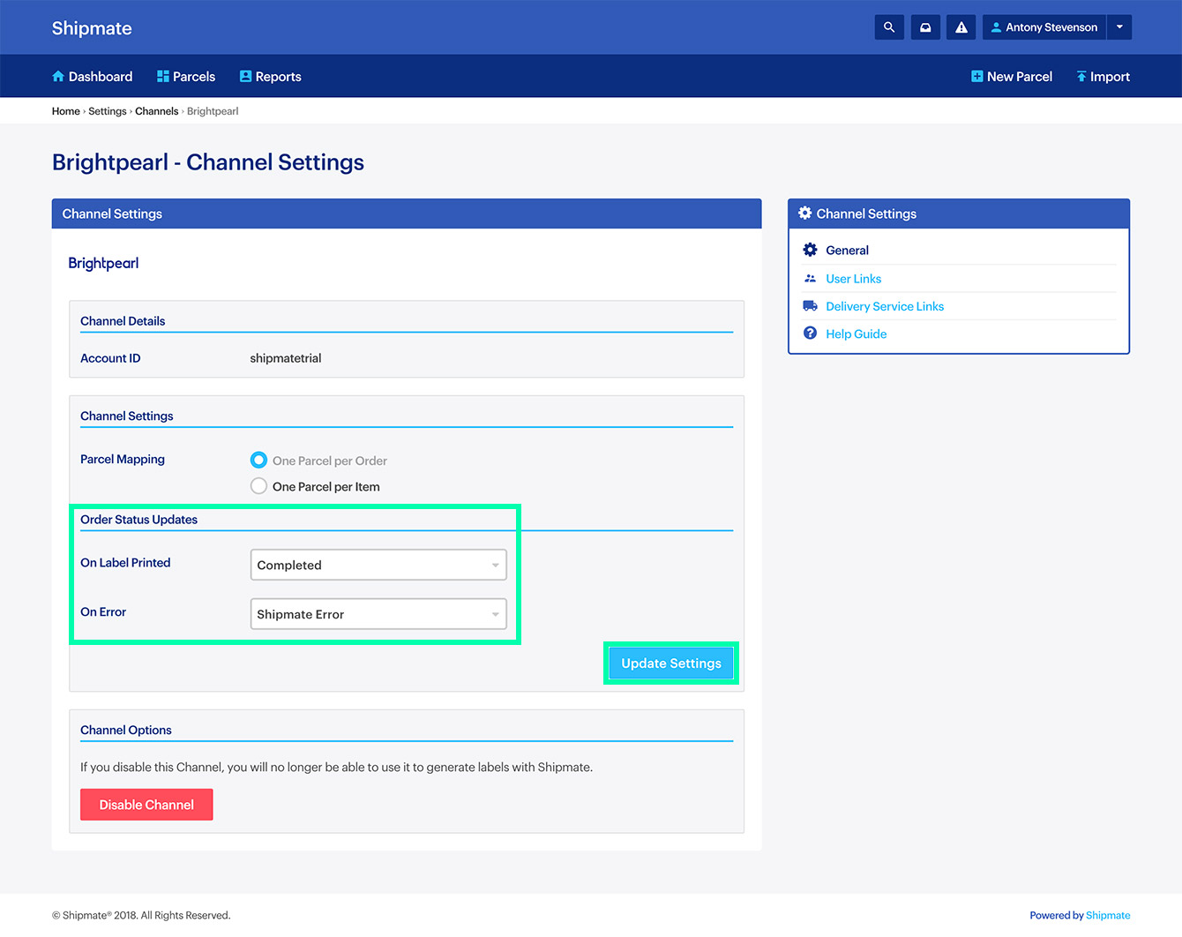Click the Update Settings button
Viewport: 1182px width, 937px height.
[671, 663]
